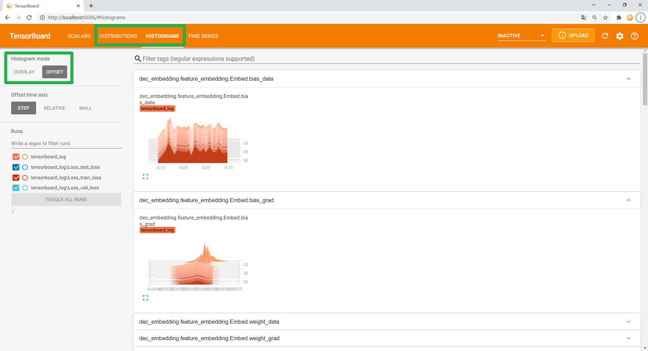The height and width of the screenshot is (351, 648).
Task: Switch Histogram mode to OVERLAY
Action: [x=24, y=72]
